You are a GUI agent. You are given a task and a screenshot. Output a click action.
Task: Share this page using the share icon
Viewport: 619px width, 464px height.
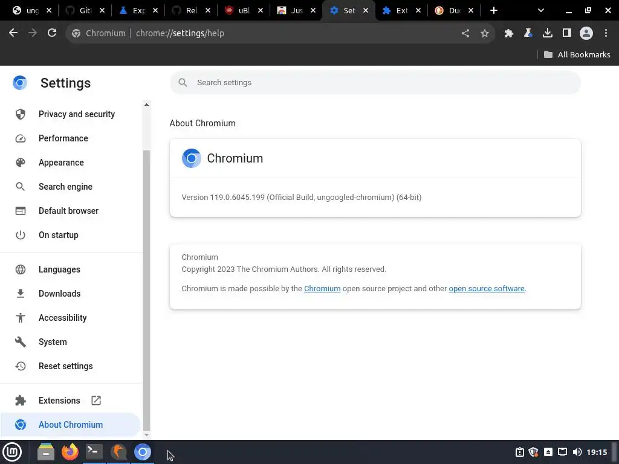465,33
